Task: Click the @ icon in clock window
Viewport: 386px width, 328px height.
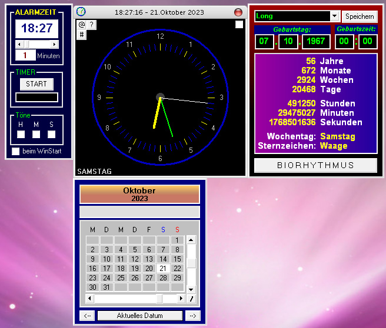Action: click(x=82, y=25)
